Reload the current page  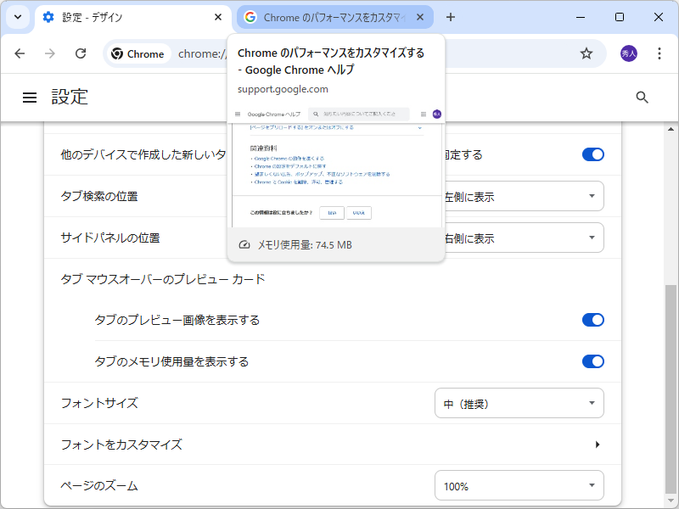pyautogui.click(x=81, y=53)
